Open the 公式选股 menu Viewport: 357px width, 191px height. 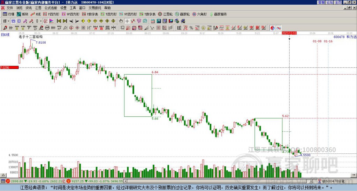51,8
